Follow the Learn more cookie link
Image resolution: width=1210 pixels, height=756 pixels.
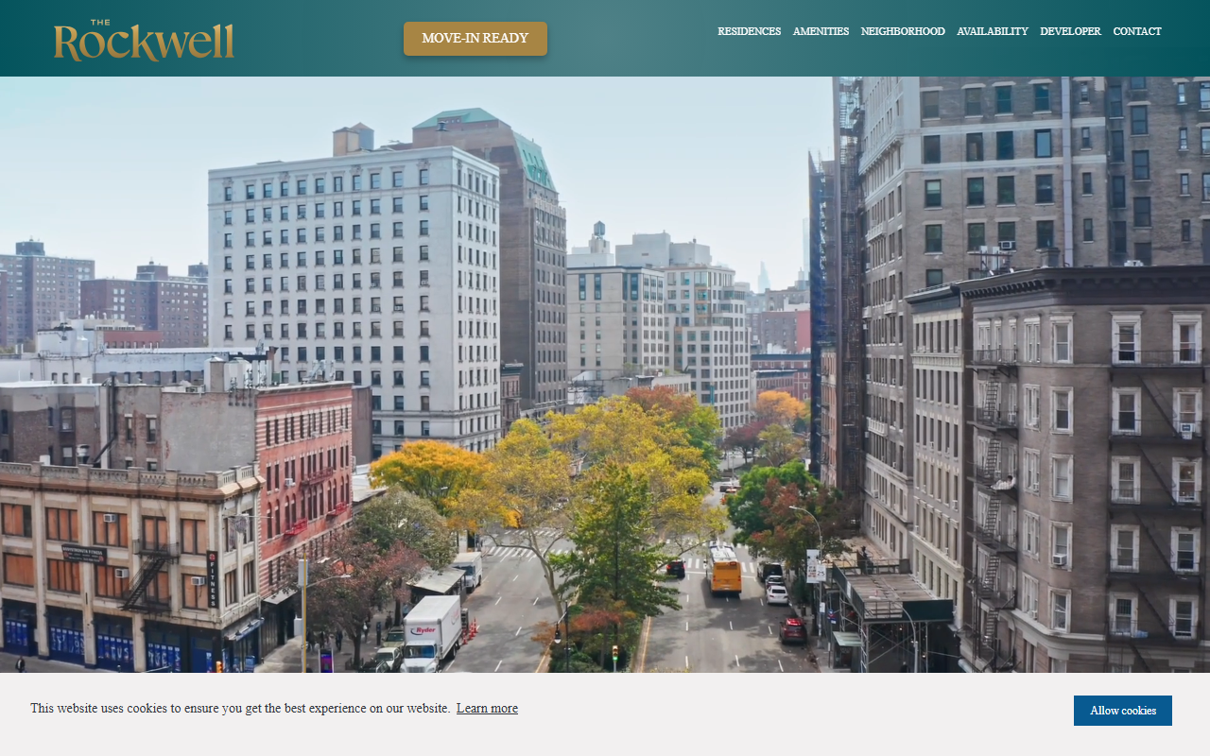pyautogui.click(x=487, y=708)
